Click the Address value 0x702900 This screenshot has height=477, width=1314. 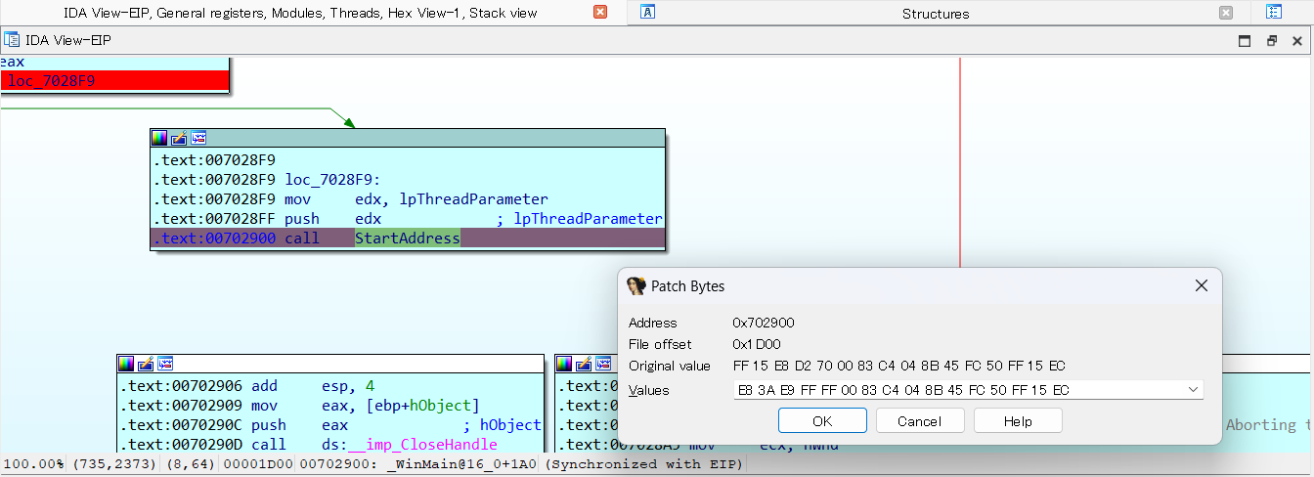coord(765,323)
